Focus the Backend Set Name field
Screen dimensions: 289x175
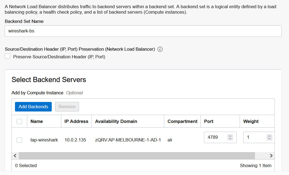tap(143, 31)
